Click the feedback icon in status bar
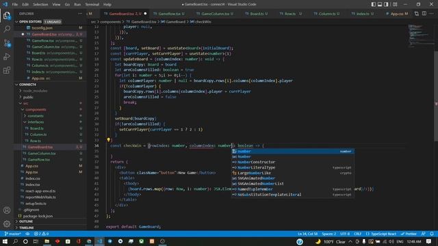438x246 pixels. coord(424,234)
